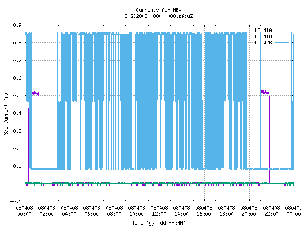The image size is (303, 227).
Task: Click the x-axis tick 080408 04:00
Action: pyautogui.click(x=69, y=210)
